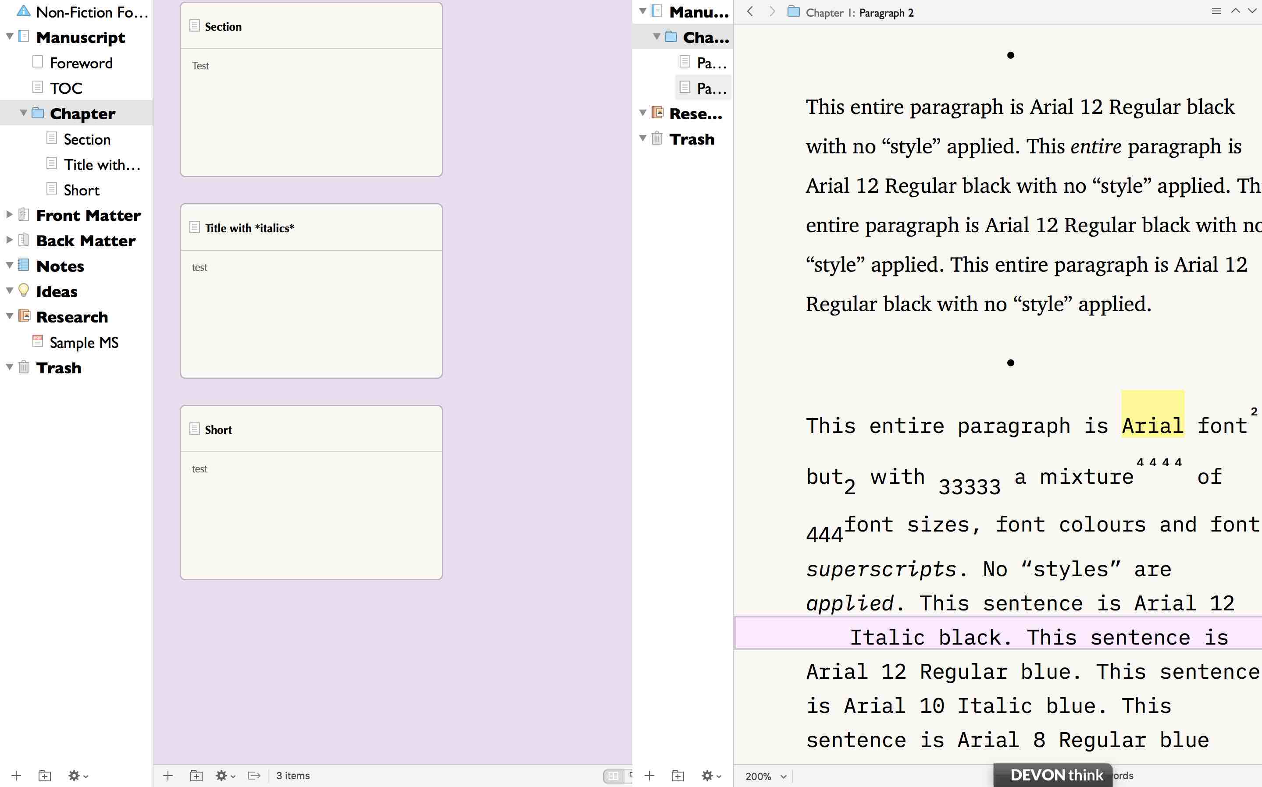The image size is (1262, 787).
Task: Go back with editor history left arrow
Action: point(750,11)
